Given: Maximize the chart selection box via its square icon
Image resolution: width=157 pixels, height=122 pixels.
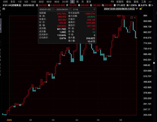Looking at the screenshot, I should click(132, 18).
